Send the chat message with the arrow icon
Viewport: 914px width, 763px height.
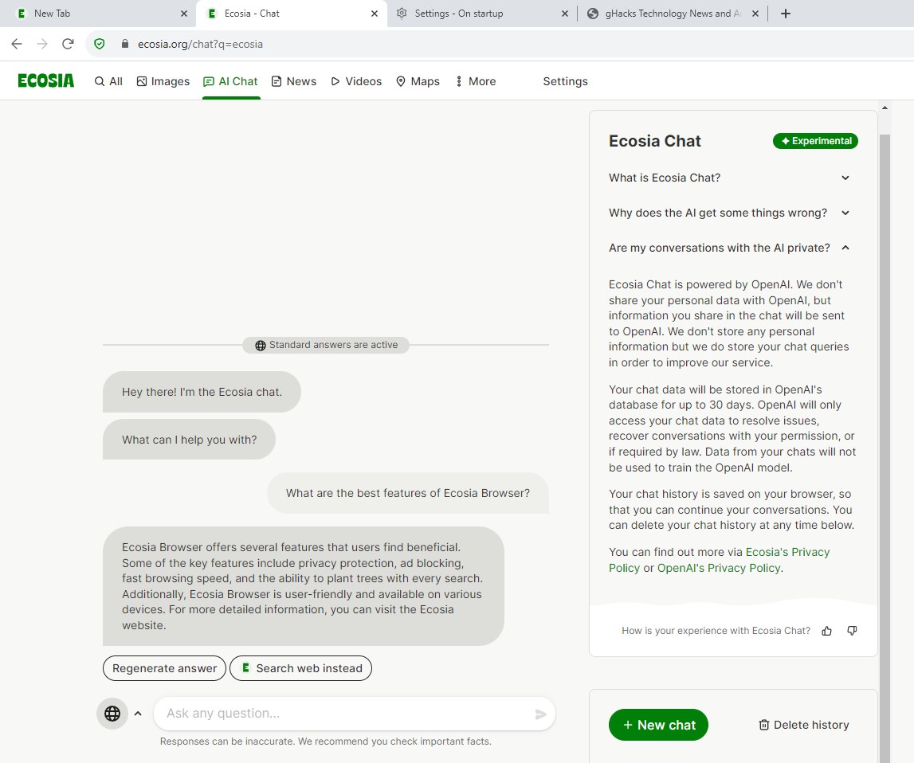tap(540, 714)
